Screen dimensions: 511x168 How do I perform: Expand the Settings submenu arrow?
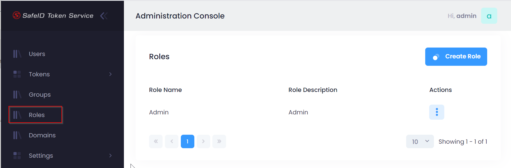110,156
